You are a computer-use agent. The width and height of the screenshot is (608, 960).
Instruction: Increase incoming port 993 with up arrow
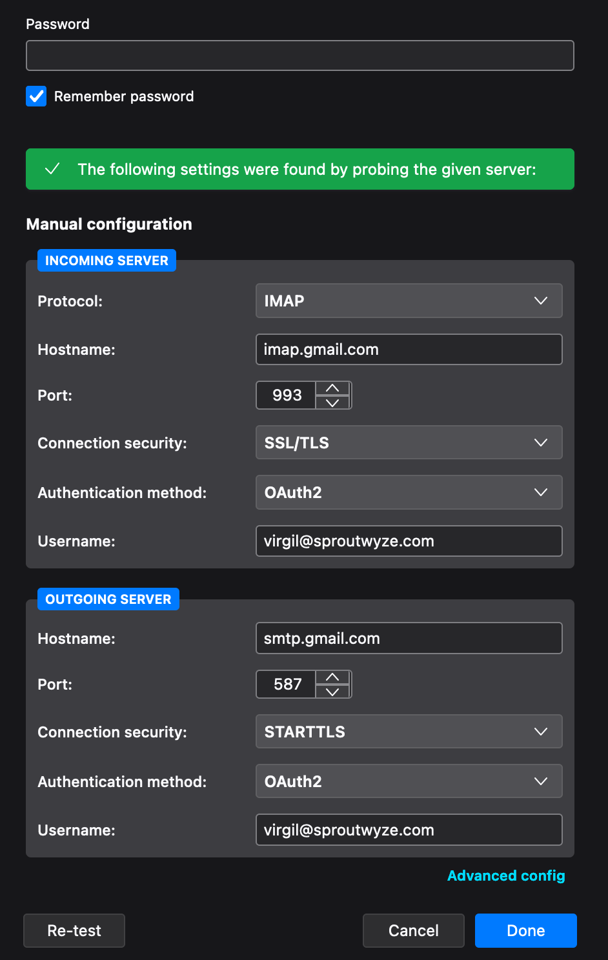click(x=332, y=388)
